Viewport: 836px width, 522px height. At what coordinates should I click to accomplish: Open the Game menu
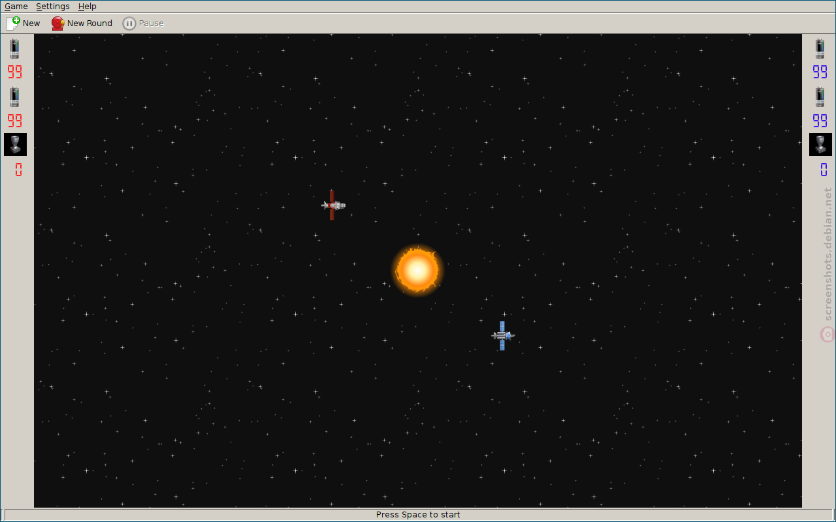click(x=16, y=7)
